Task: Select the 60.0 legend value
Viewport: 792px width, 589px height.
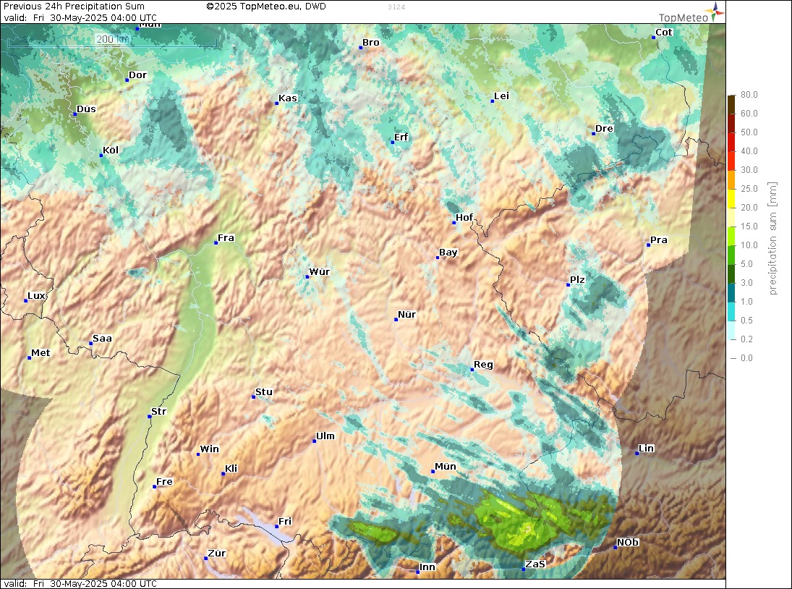Action: click(x=749, y=114)
